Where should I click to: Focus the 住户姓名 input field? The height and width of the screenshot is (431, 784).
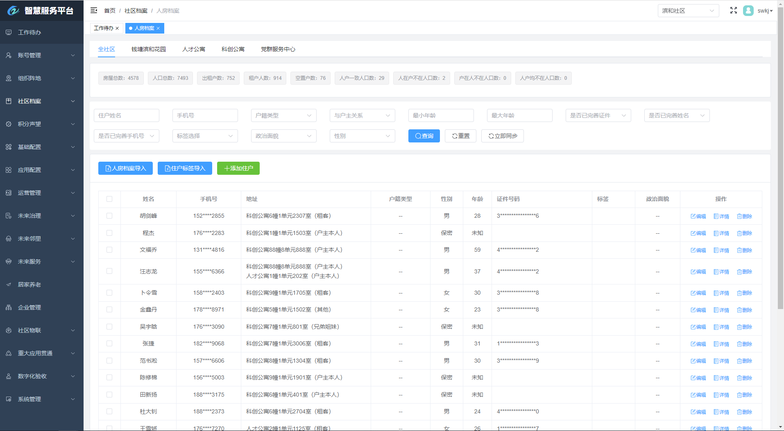click(127, 115)
